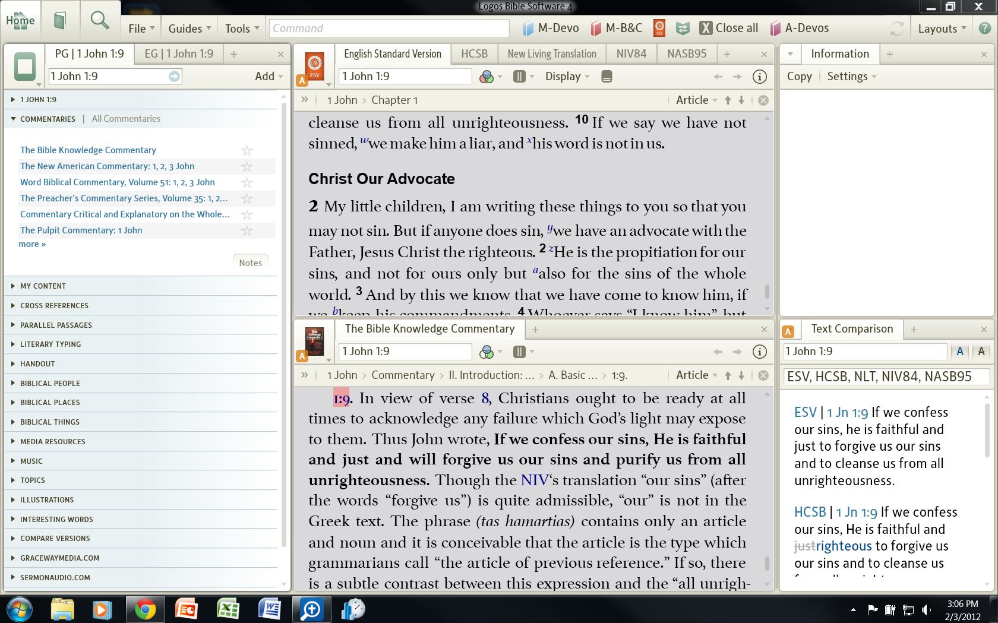Image resolution: width=998 pixels, height=623 pixels.
Task: Switch to New Living Translation tab
Action: [x=552, y=54]
